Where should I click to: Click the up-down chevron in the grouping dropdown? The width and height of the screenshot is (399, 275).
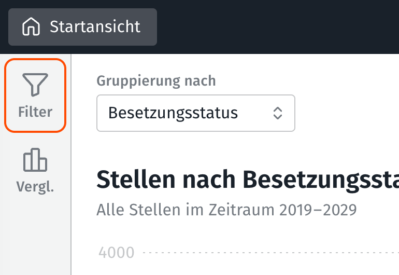click(x=278, y=113)
